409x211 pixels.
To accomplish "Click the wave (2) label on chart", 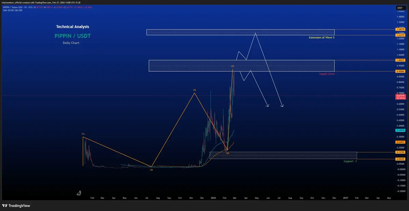I will (151, 169).
